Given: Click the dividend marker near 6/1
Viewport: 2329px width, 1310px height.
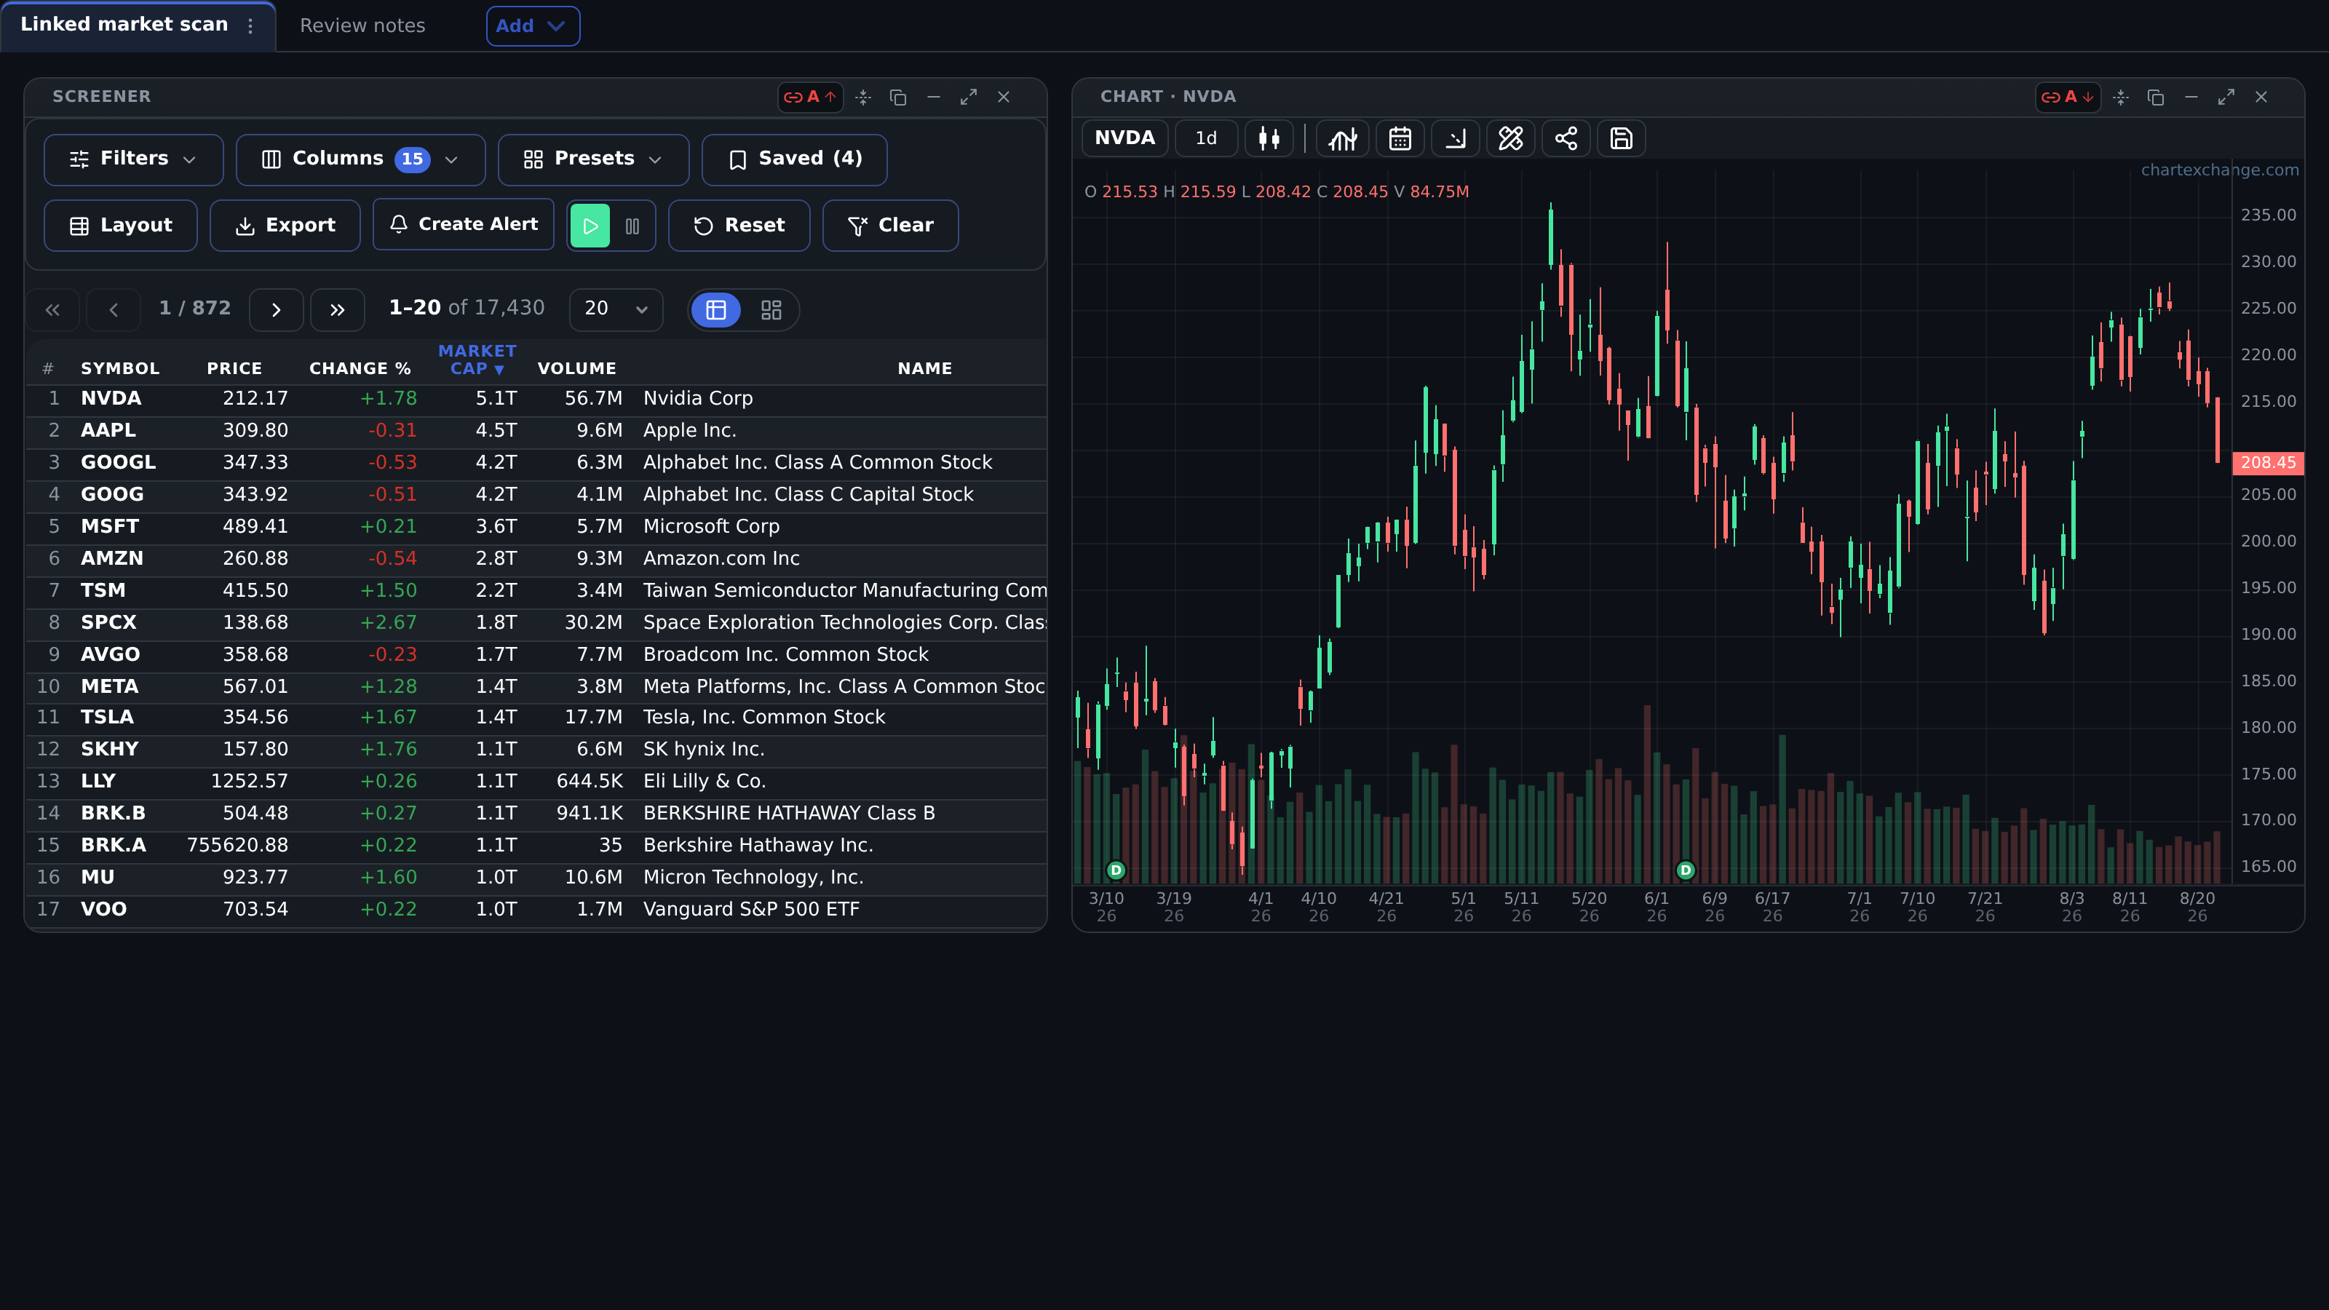Looking at the screenshot, I should pyautogui.click(x=1686, y=870).
